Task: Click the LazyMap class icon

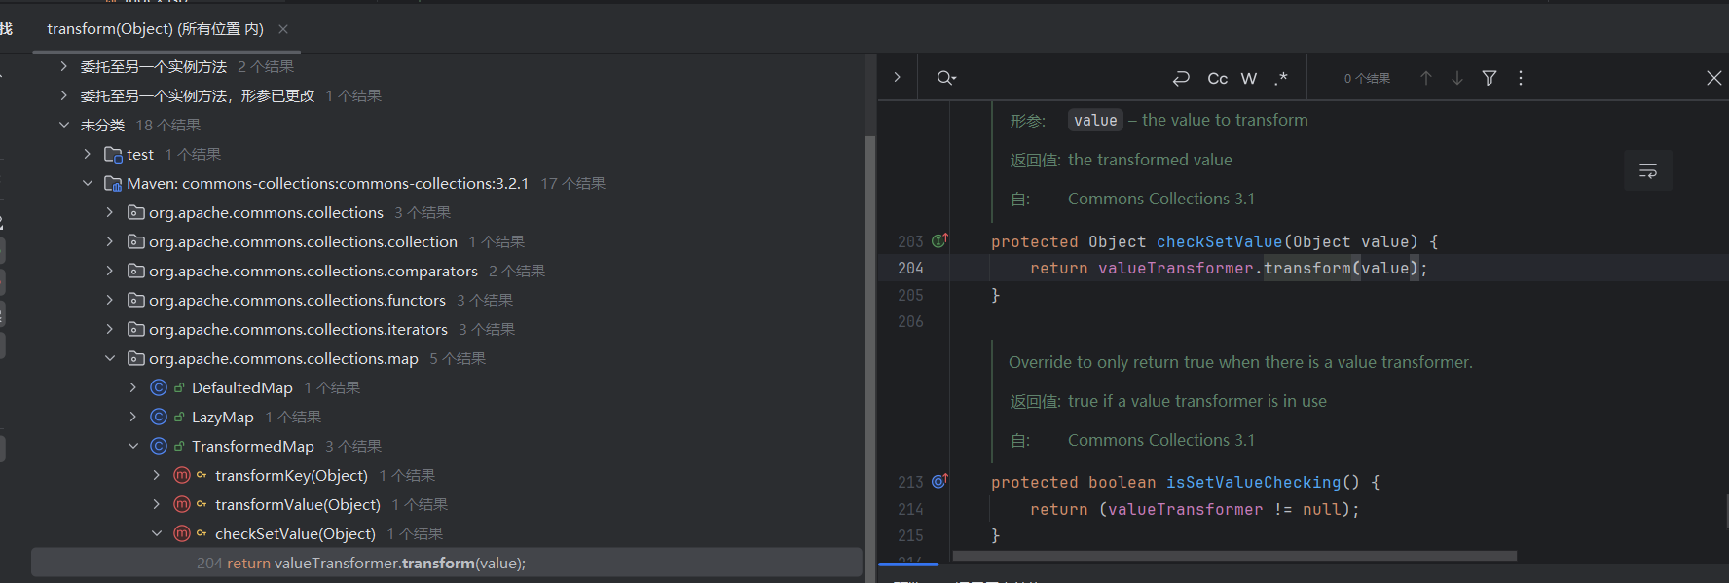Action: point(159,417)
